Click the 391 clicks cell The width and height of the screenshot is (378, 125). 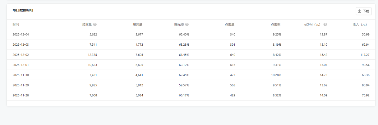[233, 45]
